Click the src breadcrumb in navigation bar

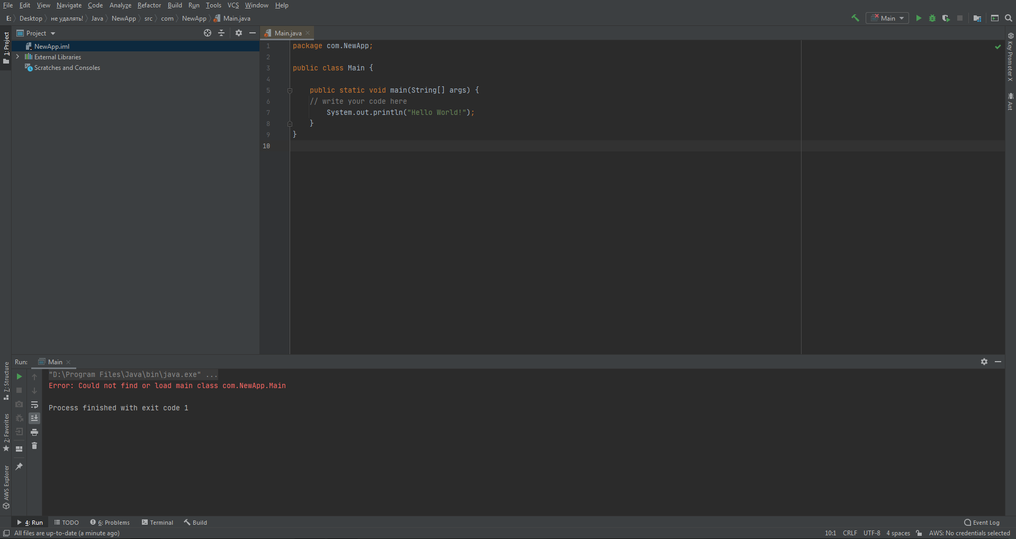[148, 19]
